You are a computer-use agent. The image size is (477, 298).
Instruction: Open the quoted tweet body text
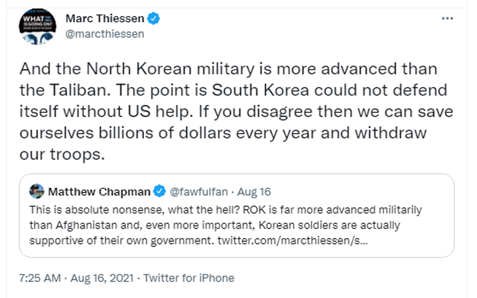(226, 225)
